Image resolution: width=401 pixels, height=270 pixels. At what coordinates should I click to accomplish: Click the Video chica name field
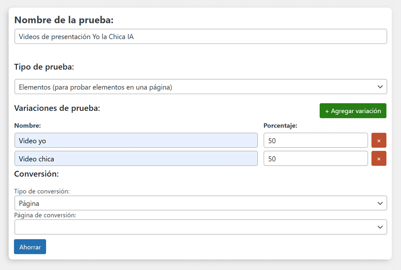(x=136, y=158)
